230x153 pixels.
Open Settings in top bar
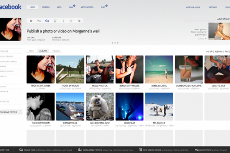tap(213, 7)
